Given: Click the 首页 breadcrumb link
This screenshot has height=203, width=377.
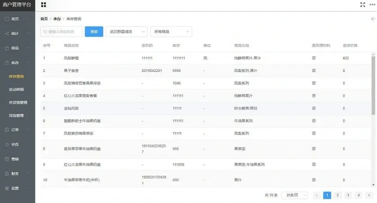Looking at the screenshot, I should click(44, 19).
